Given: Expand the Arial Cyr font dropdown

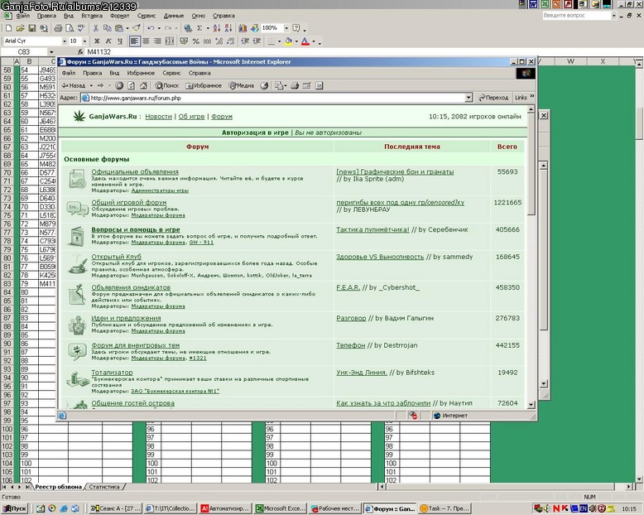Looking at the screenshot, I should [64, 41].
